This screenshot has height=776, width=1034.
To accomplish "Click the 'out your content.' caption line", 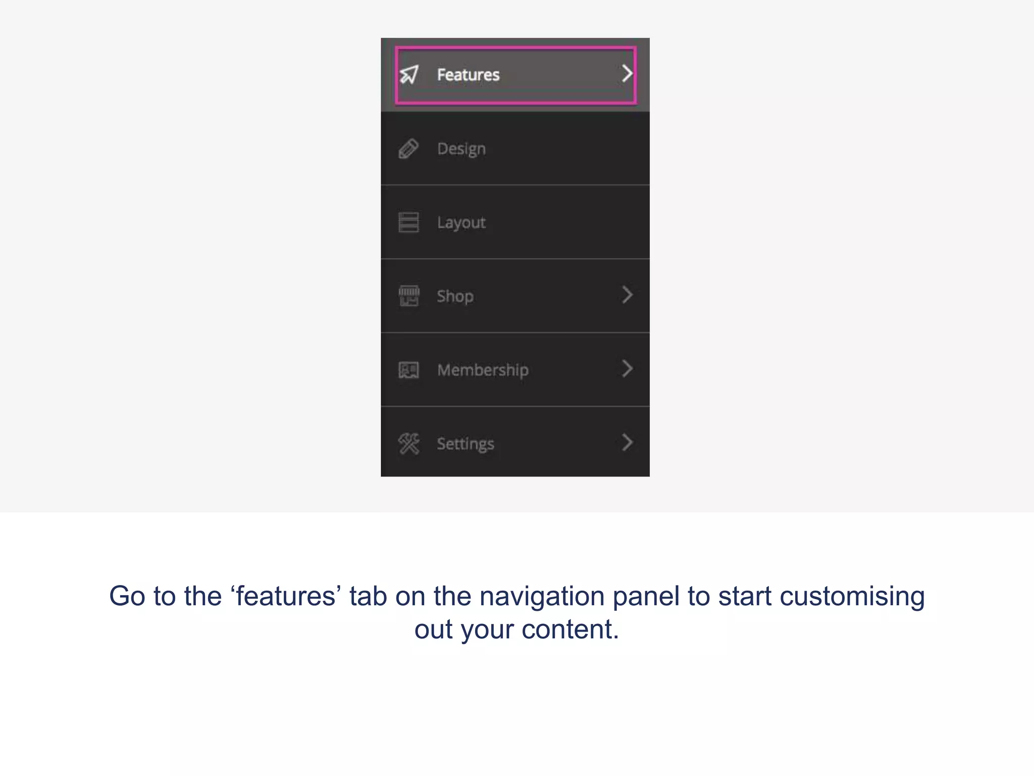I will [516, 629].
